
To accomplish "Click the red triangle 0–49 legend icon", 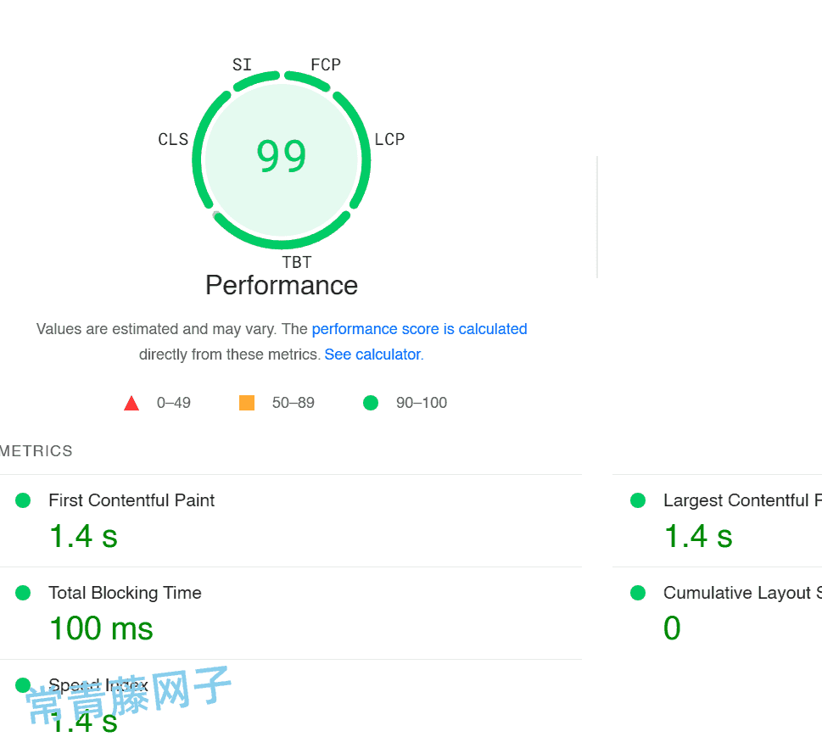I will [x=131, y=404].
